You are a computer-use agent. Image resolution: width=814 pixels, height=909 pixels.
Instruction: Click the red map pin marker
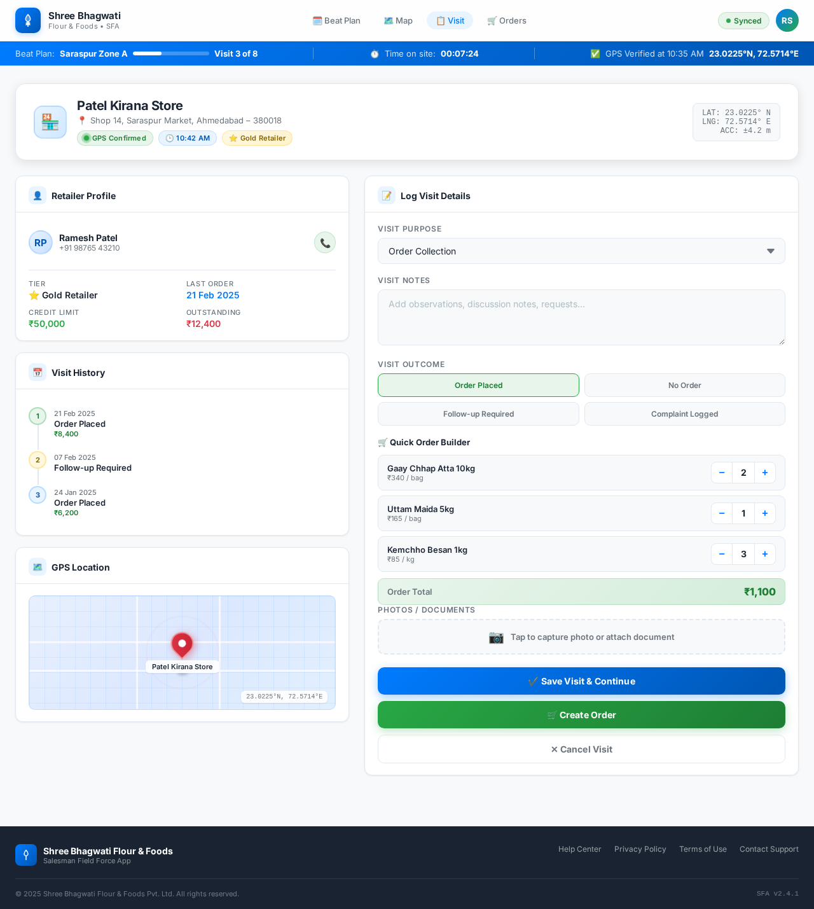[182, 644]
